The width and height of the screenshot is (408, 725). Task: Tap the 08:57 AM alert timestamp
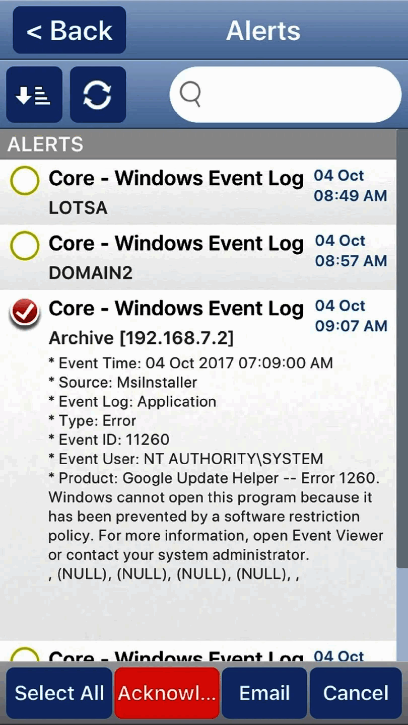point(351,260)
